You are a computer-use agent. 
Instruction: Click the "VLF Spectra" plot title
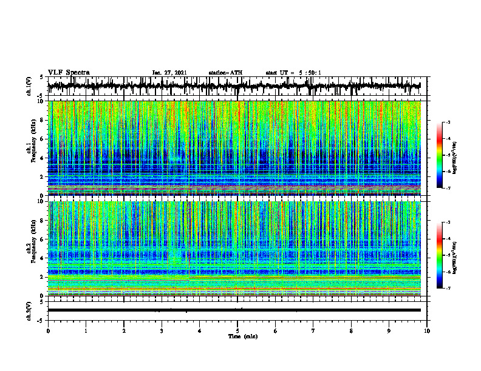69,73
